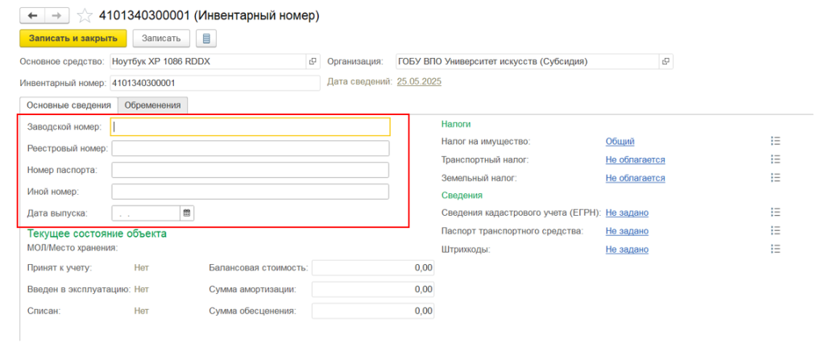Open history list for Штрихкоды
The width and height of the screenshot is (825, 351).
point(774,249)
